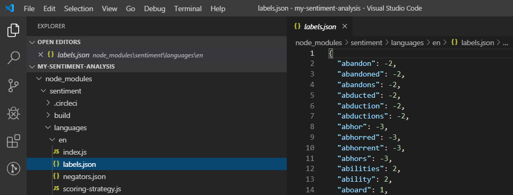Click line number 14 in gutter
The width and height of the screenshot is (513, 195).
pyautogui.click(x=310, y=190)
